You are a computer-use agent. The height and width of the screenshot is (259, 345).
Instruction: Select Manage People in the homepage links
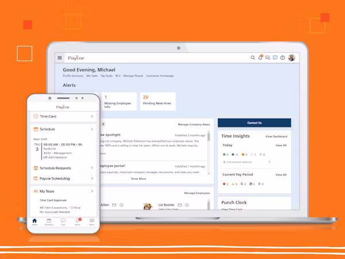tap(133, 76)
